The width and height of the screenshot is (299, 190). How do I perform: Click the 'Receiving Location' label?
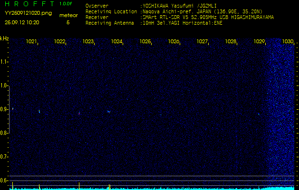tap(111, 11)
